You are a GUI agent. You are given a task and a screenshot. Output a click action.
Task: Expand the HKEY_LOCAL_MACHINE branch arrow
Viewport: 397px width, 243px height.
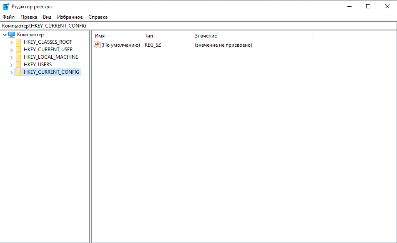coord(11,58)
